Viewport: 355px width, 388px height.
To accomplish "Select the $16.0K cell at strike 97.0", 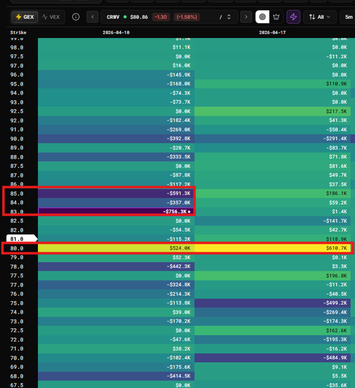I will (x=116, y=66).
